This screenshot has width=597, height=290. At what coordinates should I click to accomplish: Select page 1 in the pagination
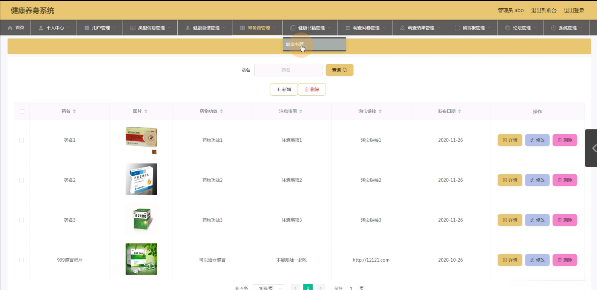[308, 288]
